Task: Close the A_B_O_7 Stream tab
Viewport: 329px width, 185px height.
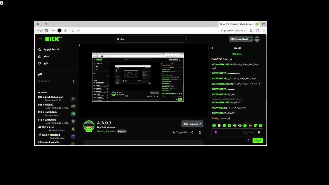Action: point(221,24)
